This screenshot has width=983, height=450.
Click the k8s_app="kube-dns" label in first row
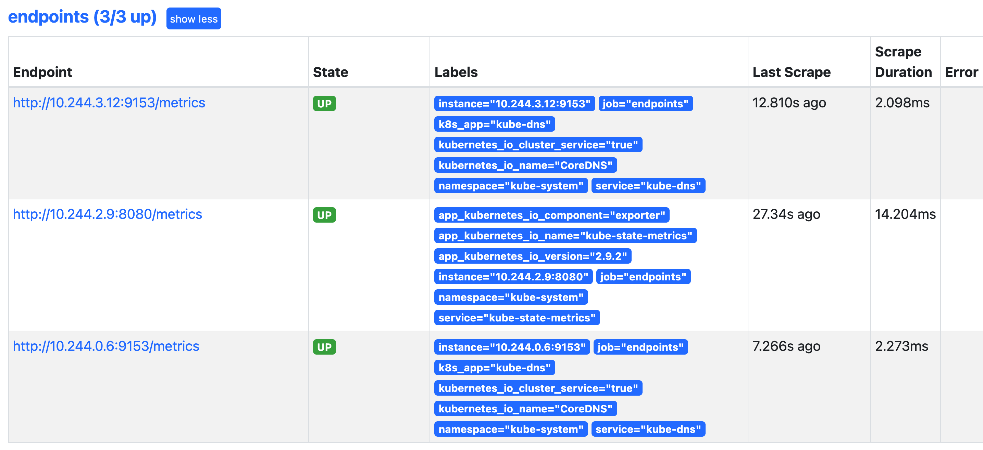[494, 124]
